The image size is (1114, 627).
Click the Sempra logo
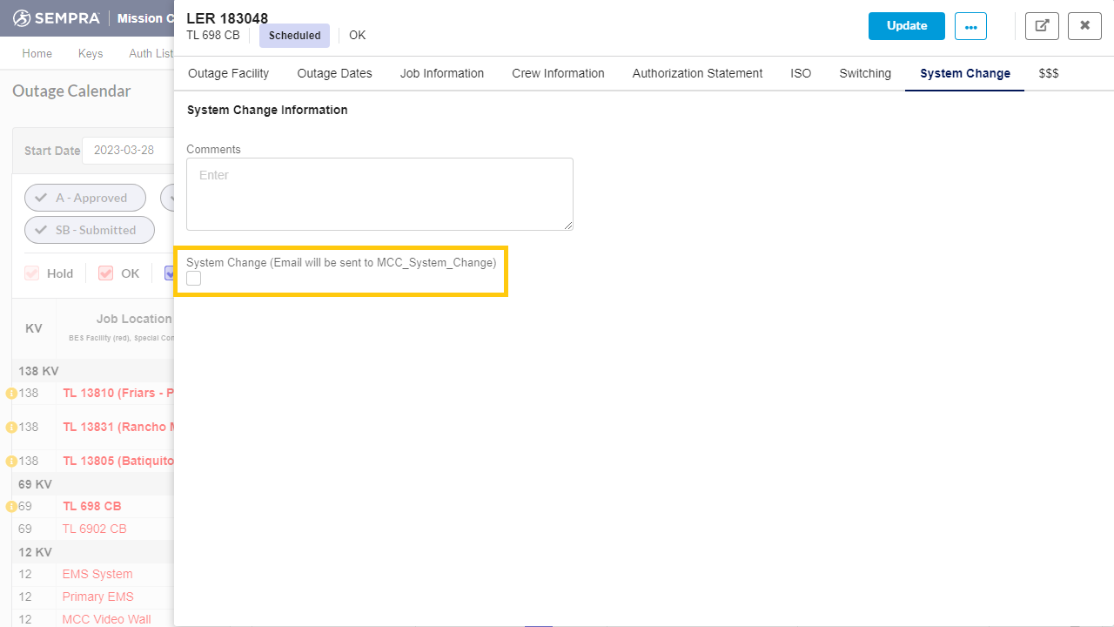click(x=57, y=18)
